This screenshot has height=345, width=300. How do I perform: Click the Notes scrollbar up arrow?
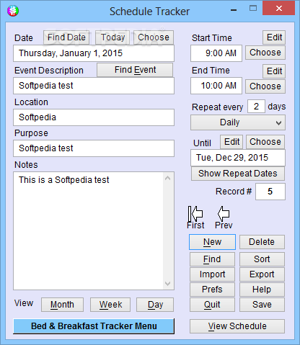click(168, 178)
